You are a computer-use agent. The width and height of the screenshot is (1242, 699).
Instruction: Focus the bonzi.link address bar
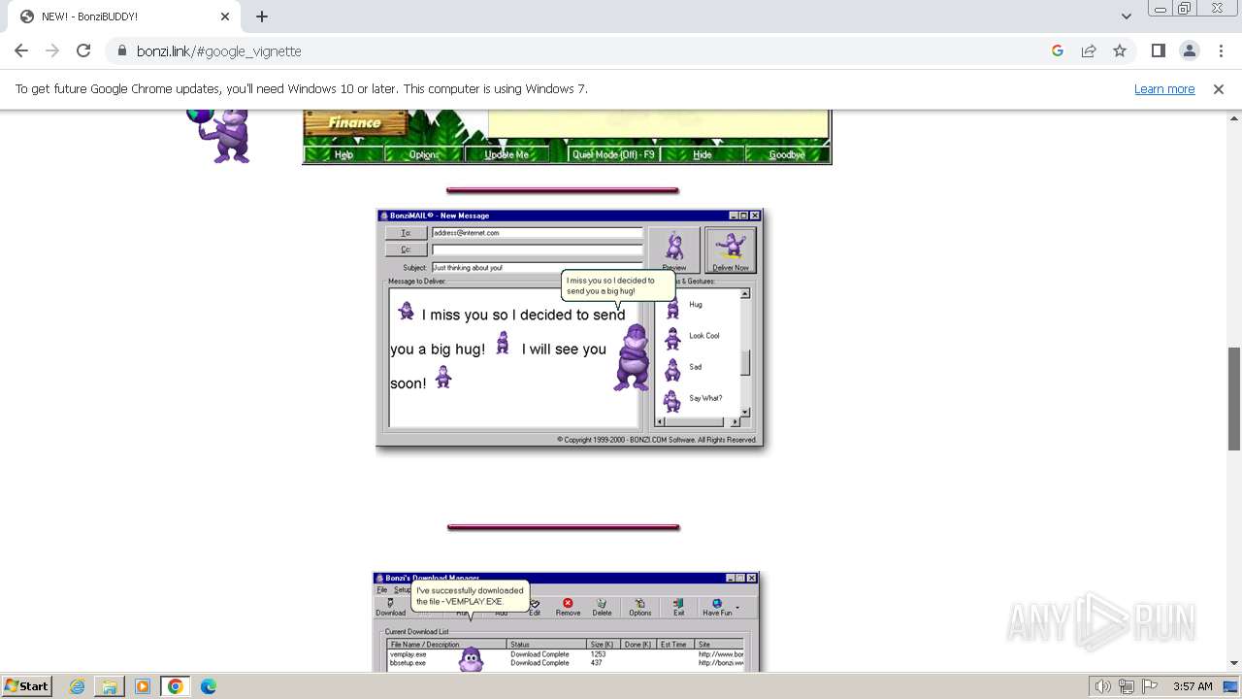pos(582,50)
